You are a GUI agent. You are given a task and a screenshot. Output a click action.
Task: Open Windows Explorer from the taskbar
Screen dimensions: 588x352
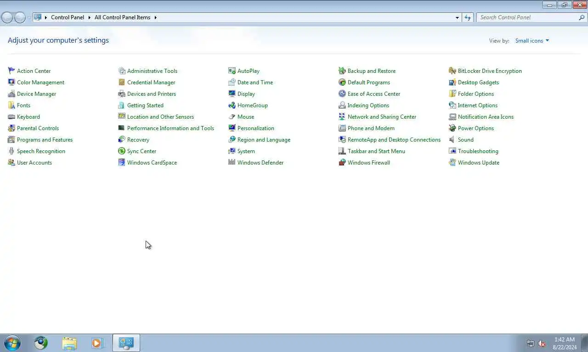(69, 343)
